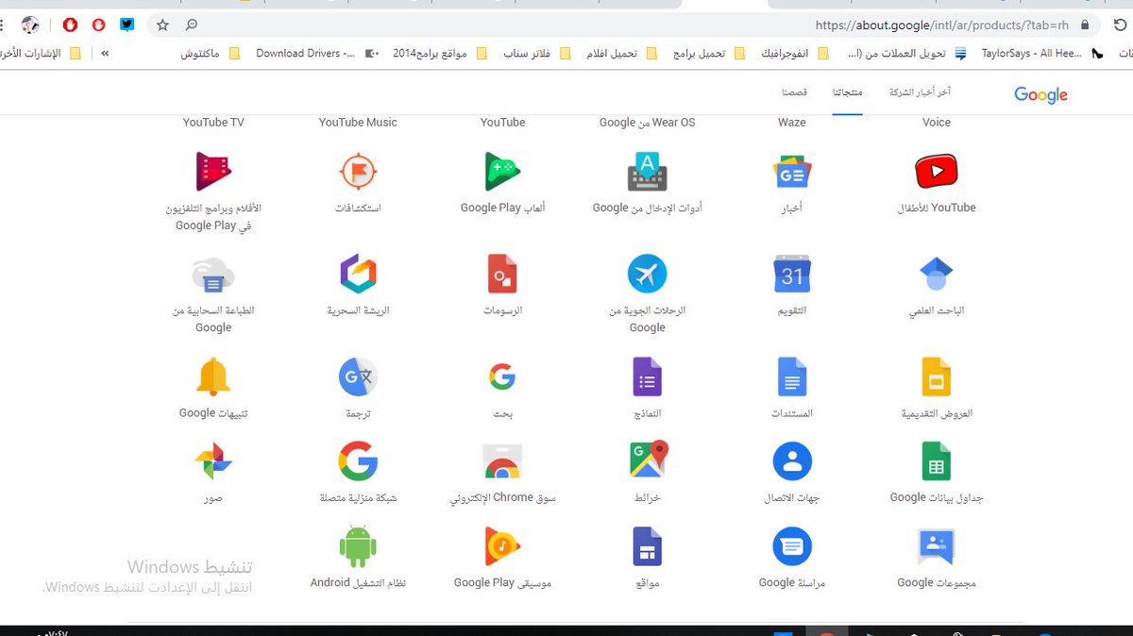
Task: Click the zoom magnifier icon in address bar
Action: click(x=192, y=25)
